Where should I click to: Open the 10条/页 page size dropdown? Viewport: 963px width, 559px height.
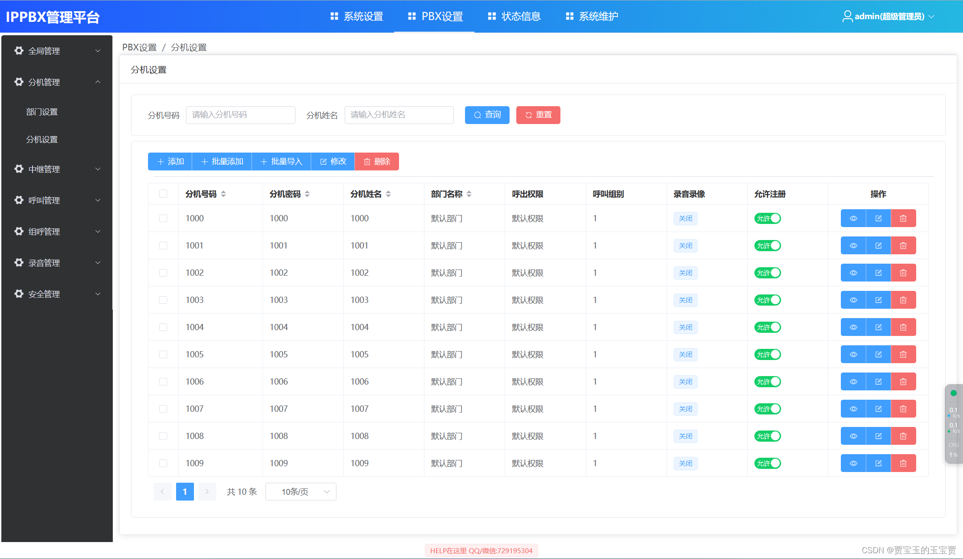click(x=300, y=492)
